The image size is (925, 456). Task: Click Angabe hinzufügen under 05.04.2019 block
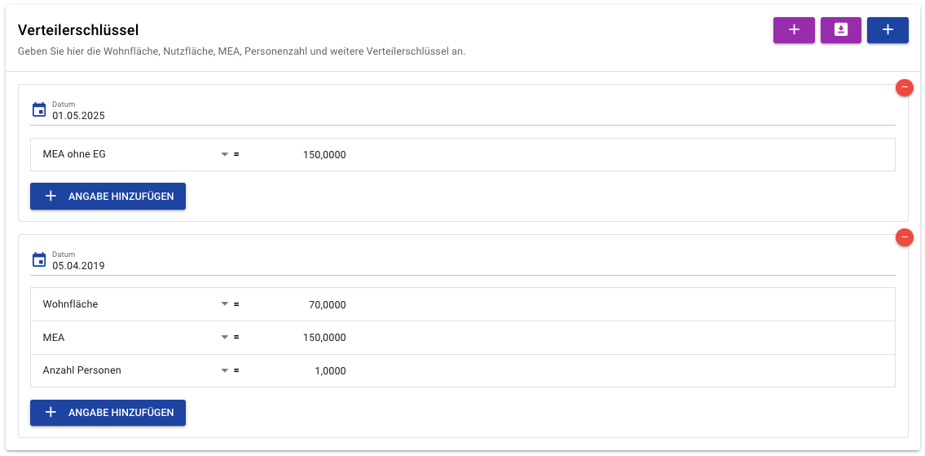[108, 412]
